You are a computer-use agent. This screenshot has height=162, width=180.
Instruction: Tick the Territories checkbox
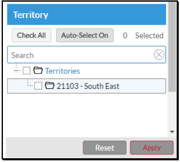coord(27,71)
